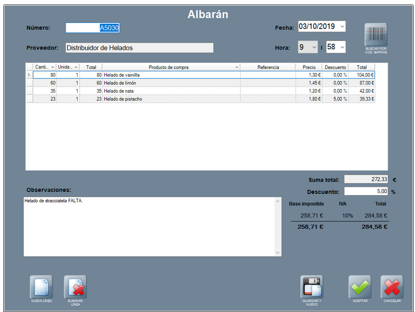Image resolution: width=415 pixels, height=312 pixels.
Task: Click the row selector for Helado de nata
Action: (29, 91)
